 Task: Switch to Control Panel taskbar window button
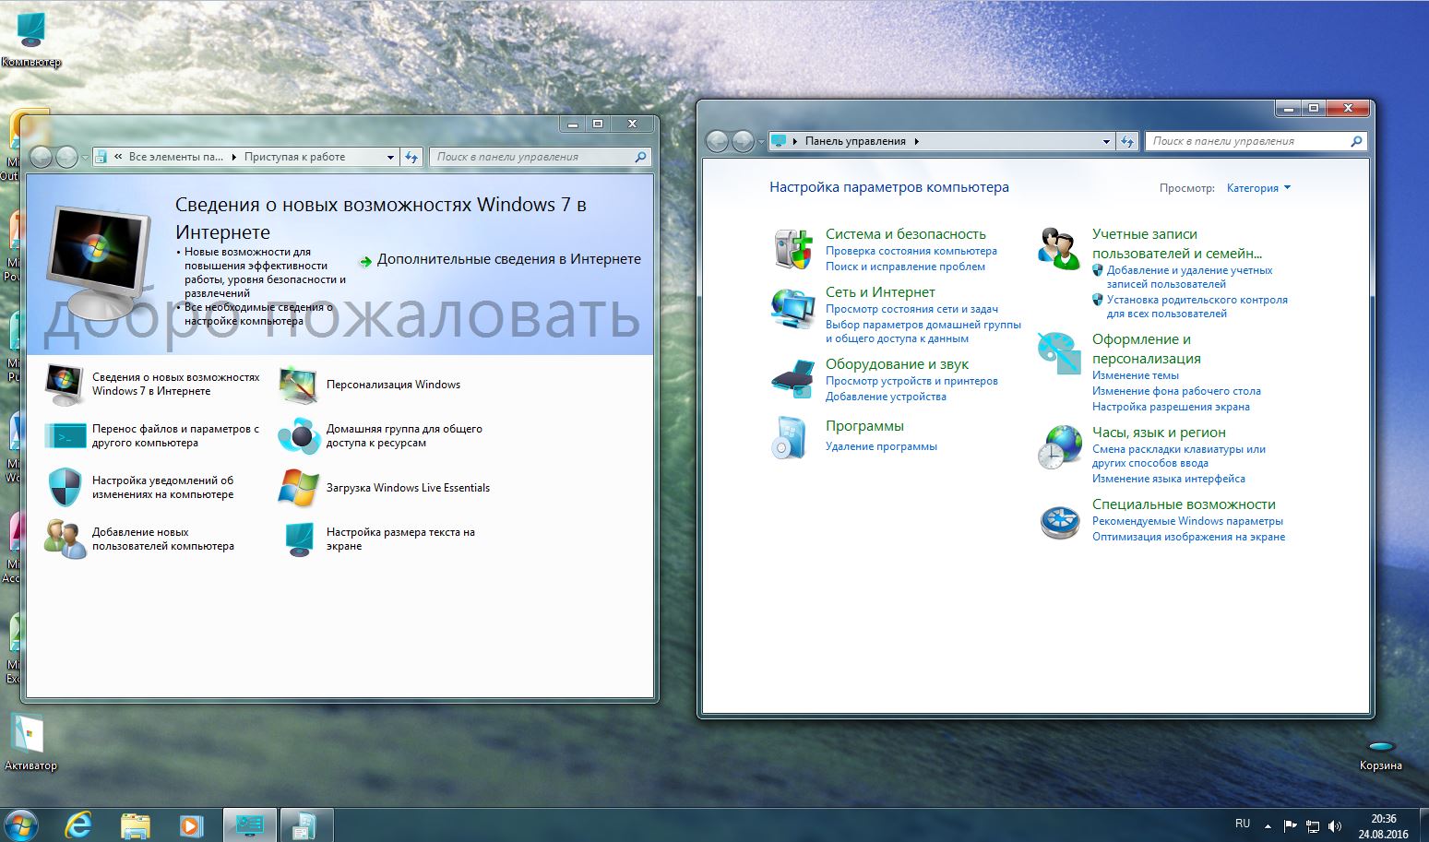[x=249, y=825]
